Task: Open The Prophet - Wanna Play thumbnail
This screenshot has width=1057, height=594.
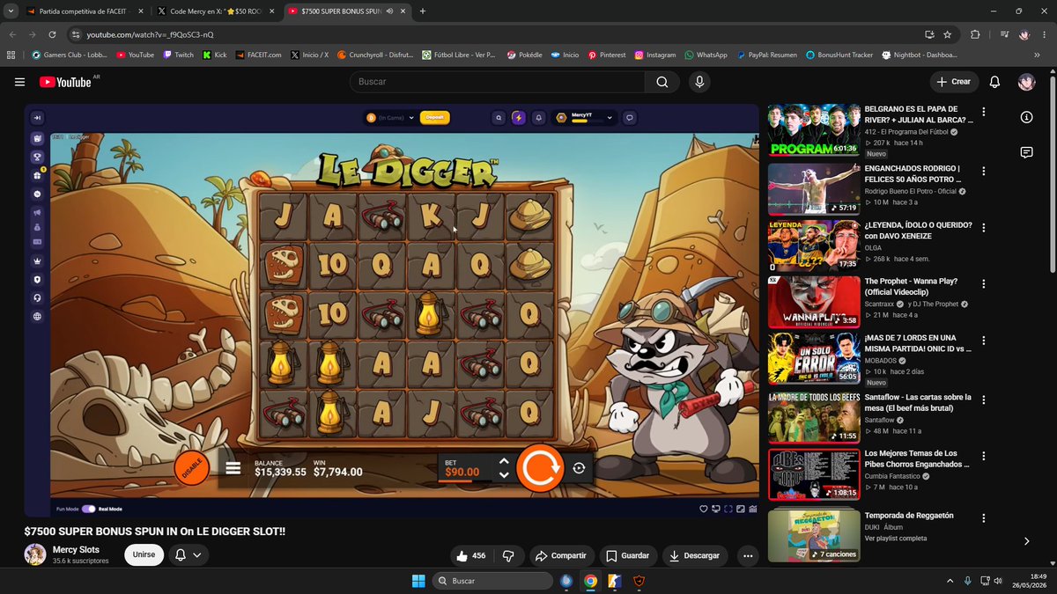Action: click(814, 302)
